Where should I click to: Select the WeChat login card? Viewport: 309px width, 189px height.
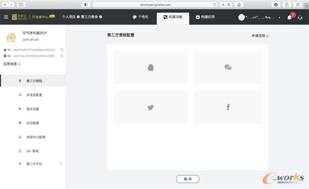pyautogui.click(x=228, y=67)
